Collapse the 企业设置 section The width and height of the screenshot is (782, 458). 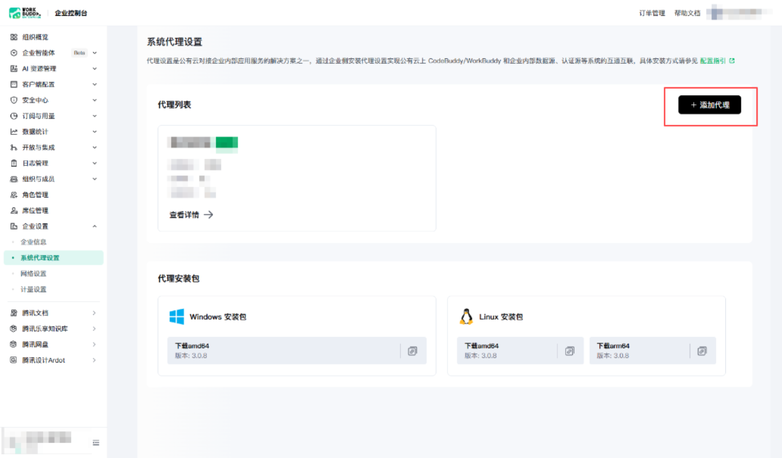53,226
